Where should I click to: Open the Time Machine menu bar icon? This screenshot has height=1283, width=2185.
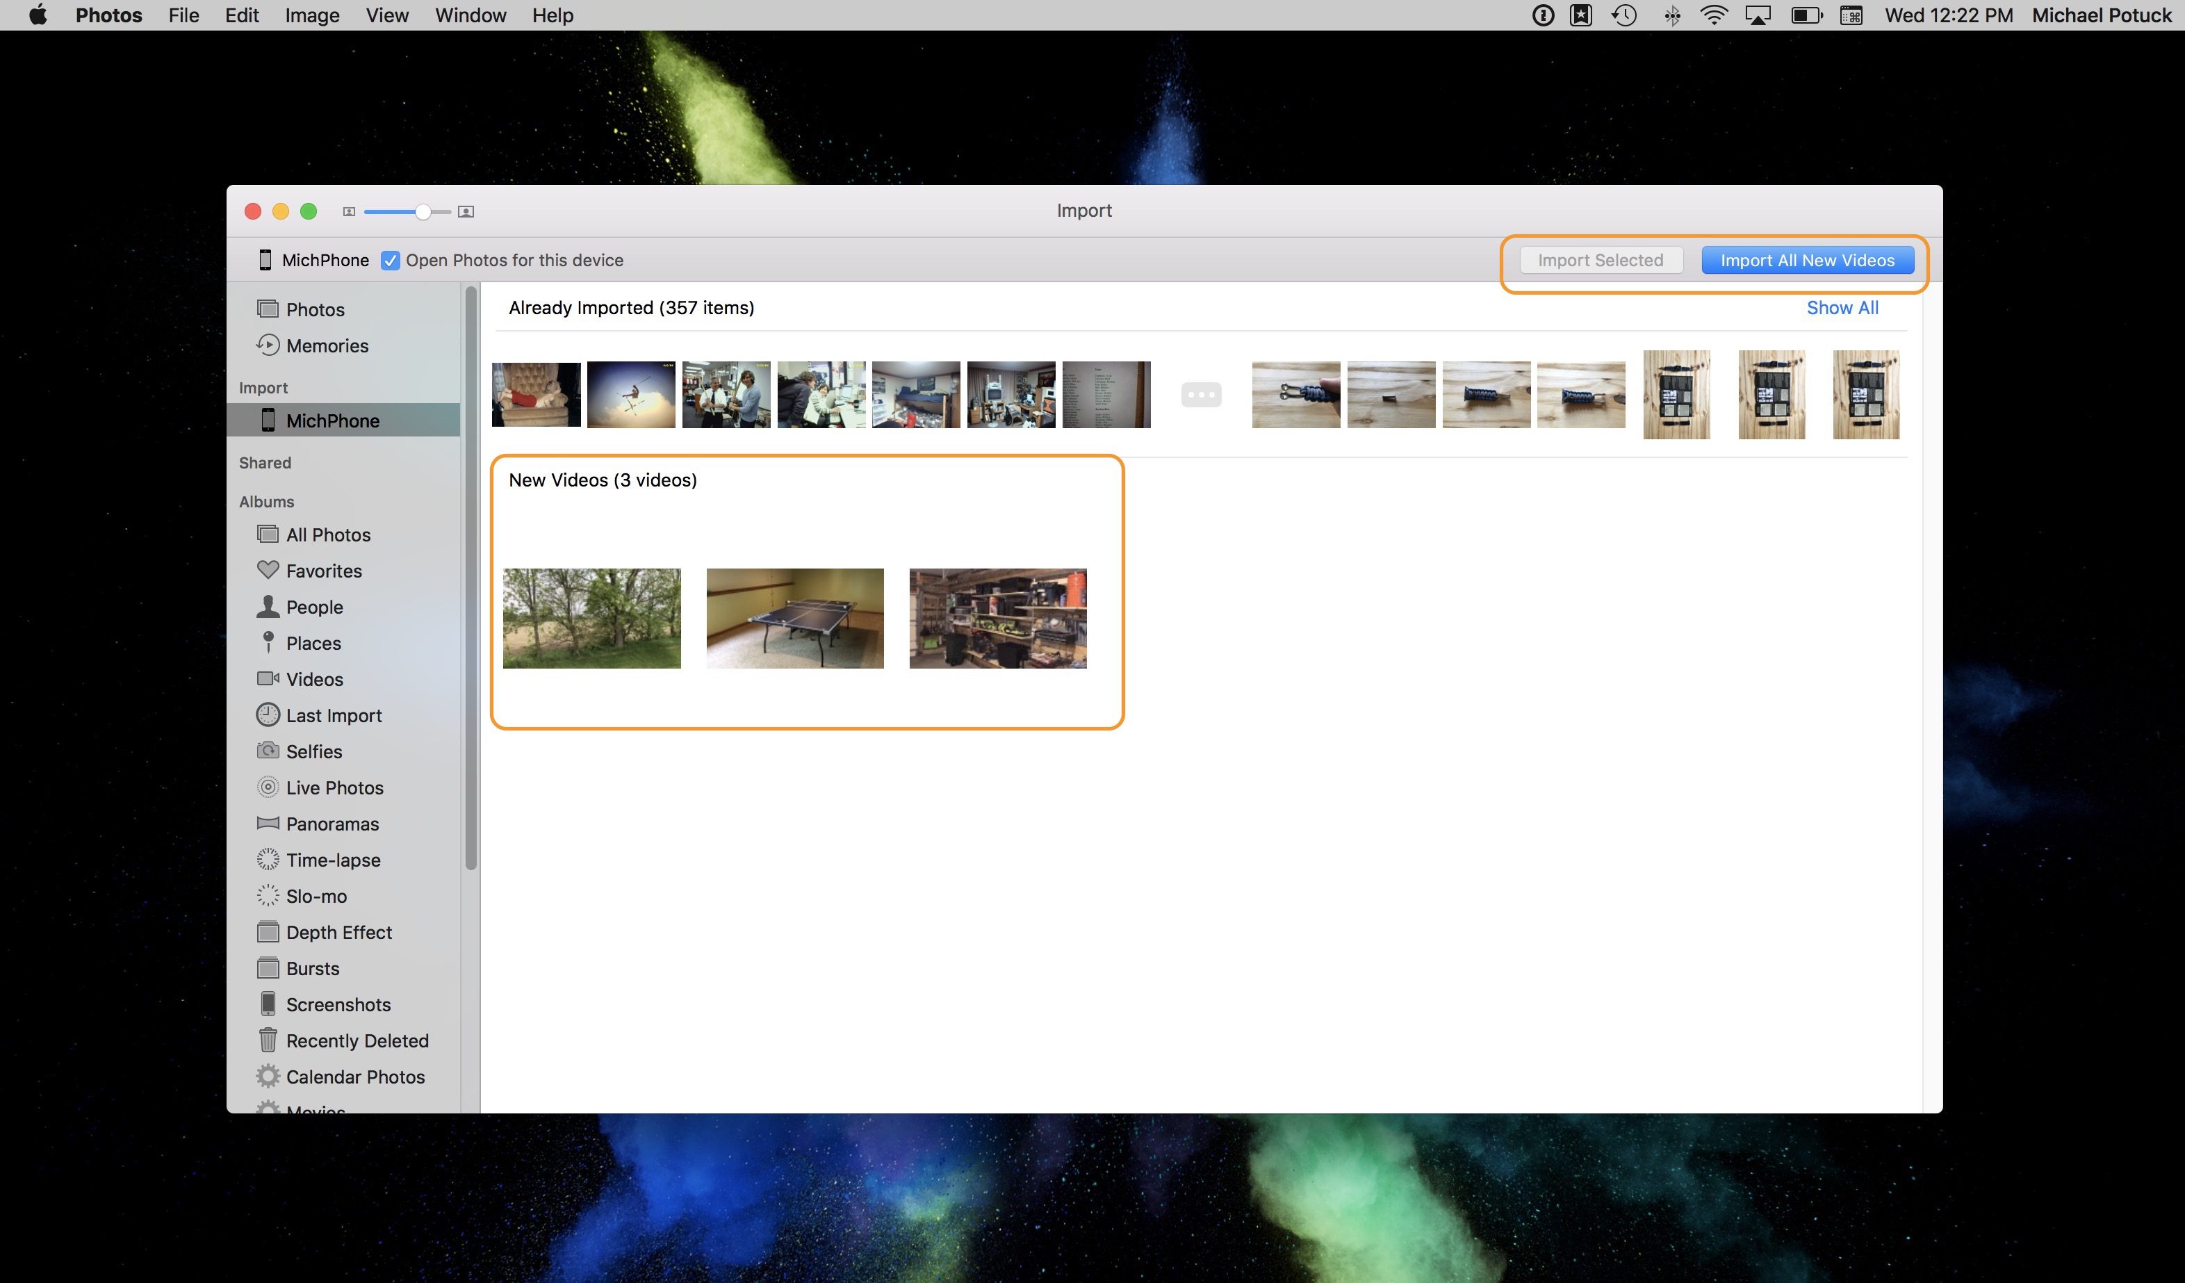point(1624,15)
